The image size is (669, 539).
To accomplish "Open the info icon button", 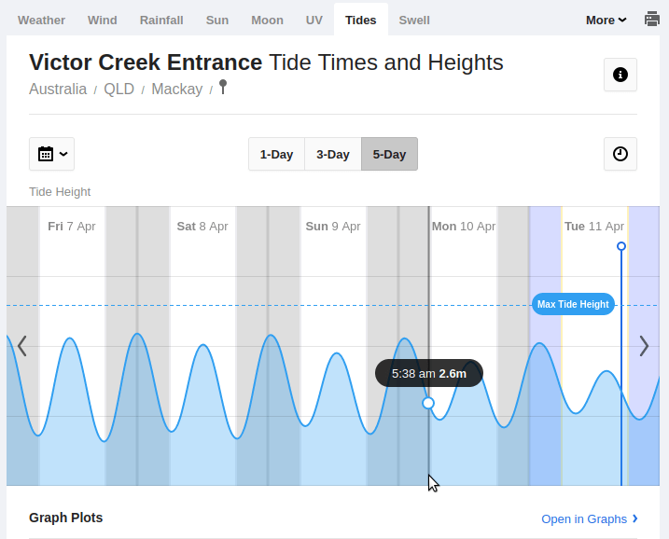I will pyautogui.click(x=620, y=75).
